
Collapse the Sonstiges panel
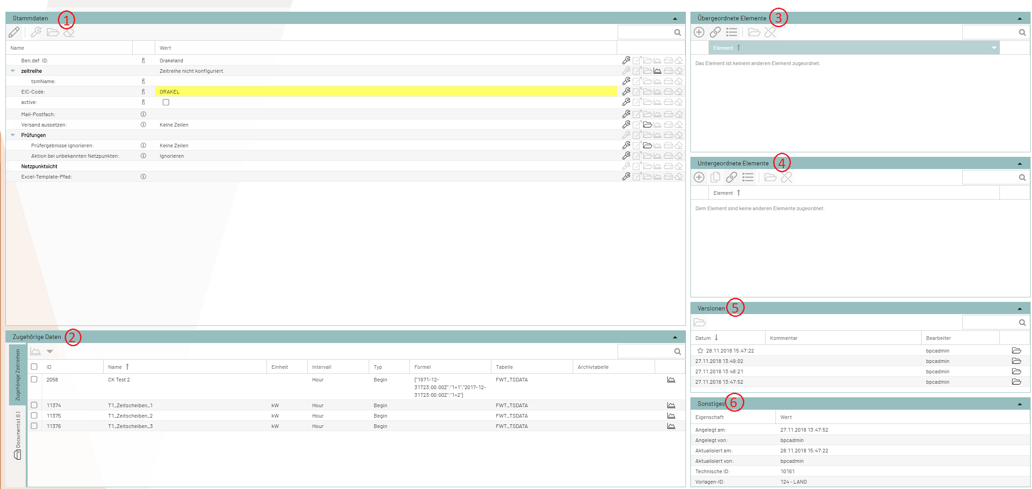coord(1020,404)
